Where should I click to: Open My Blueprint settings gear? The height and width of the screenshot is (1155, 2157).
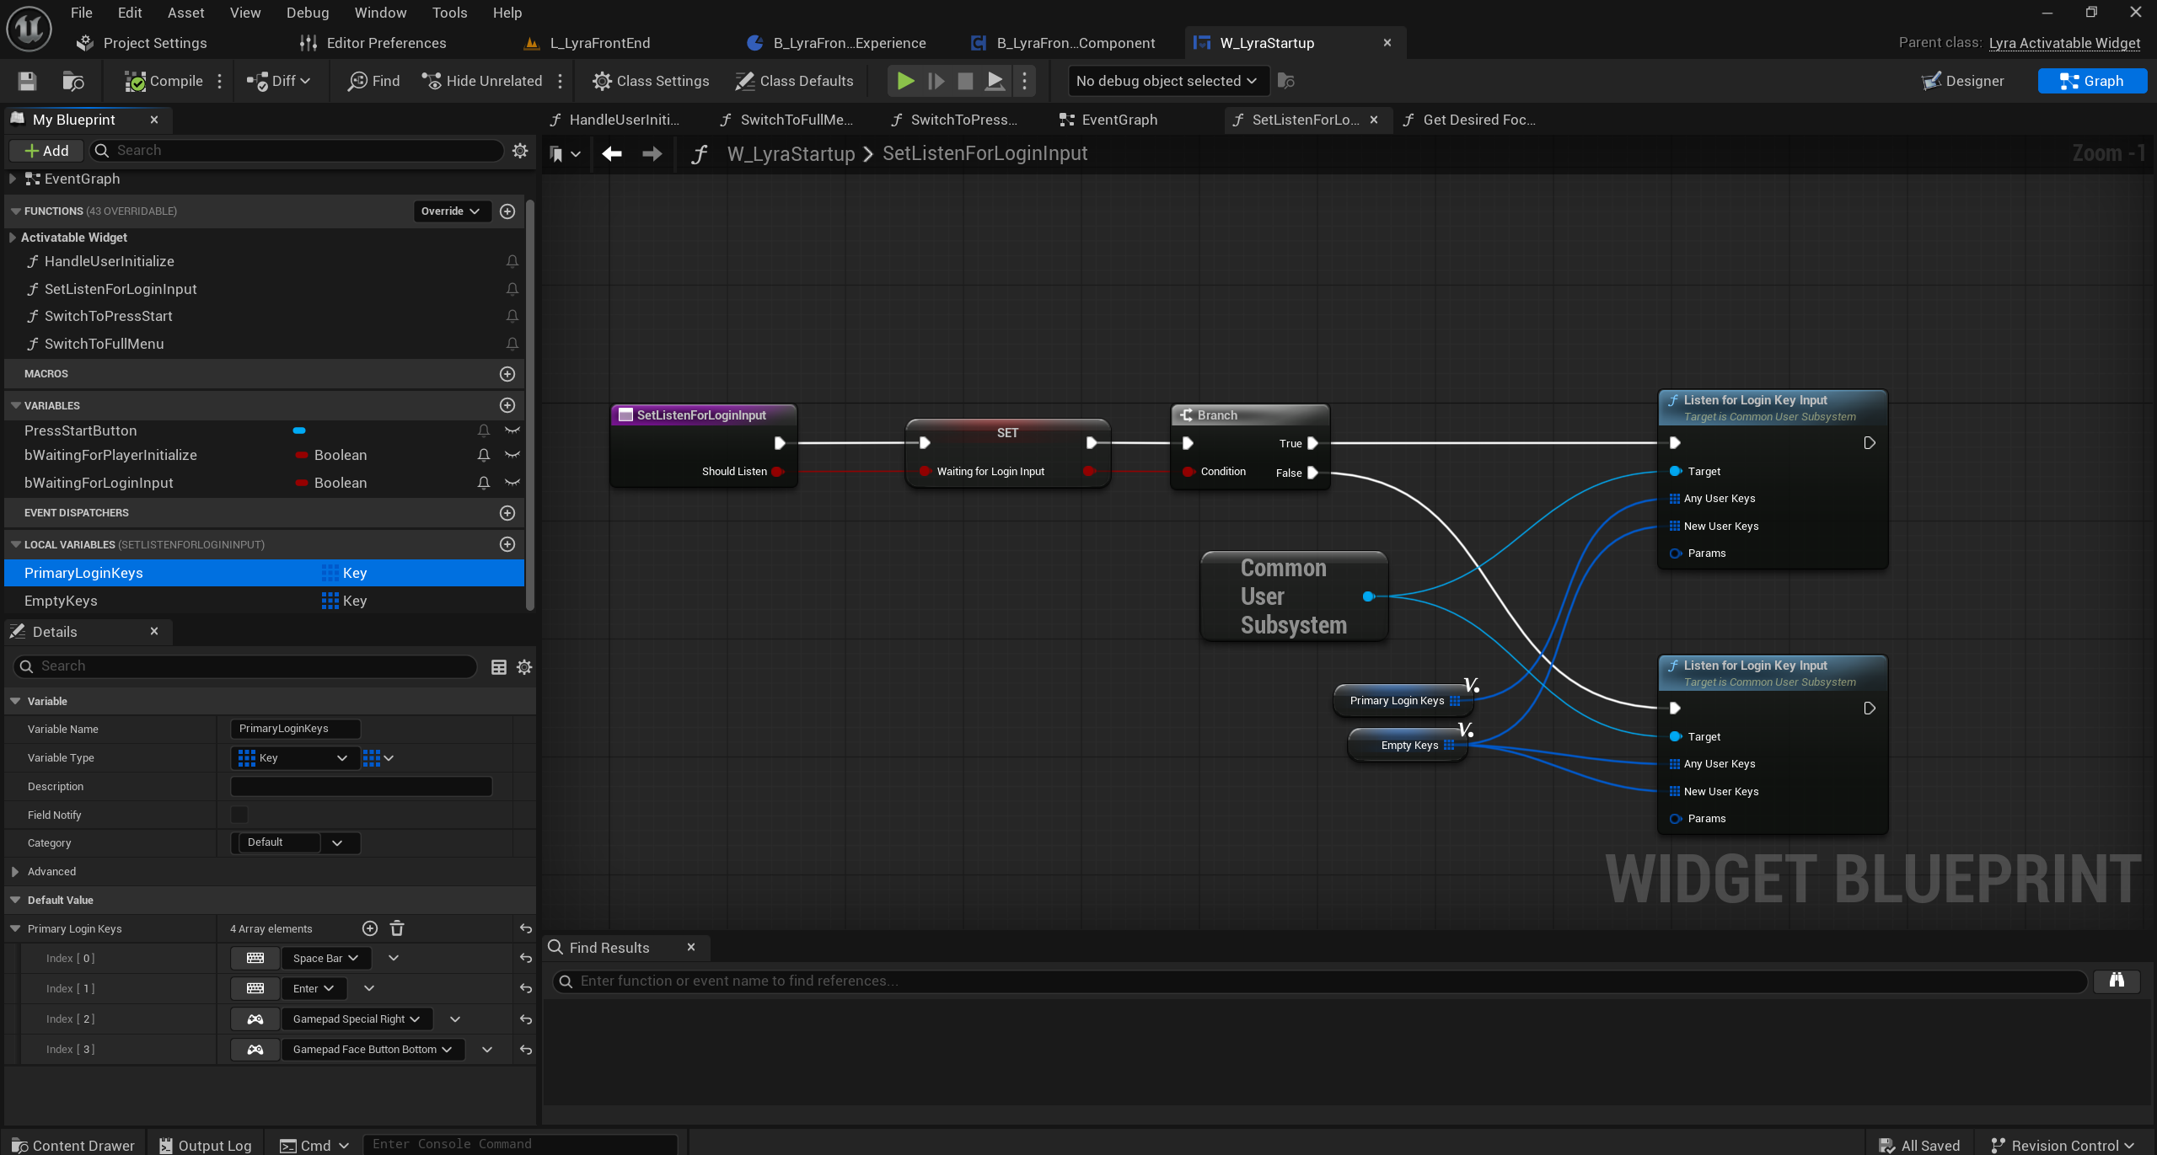pyautogui.click(x=520, y=150)
